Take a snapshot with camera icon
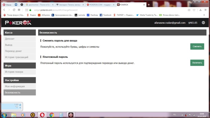 point(189,10)
